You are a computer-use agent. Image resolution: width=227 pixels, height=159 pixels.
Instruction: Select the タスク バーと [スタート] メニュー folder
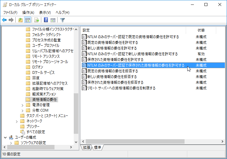(44, 116)
